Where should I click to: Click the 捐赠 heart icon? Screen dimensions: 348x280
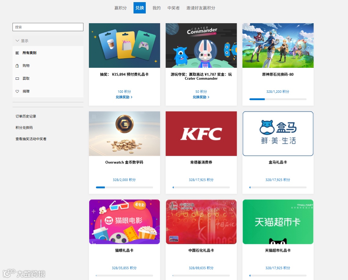(x=17, y=91)
